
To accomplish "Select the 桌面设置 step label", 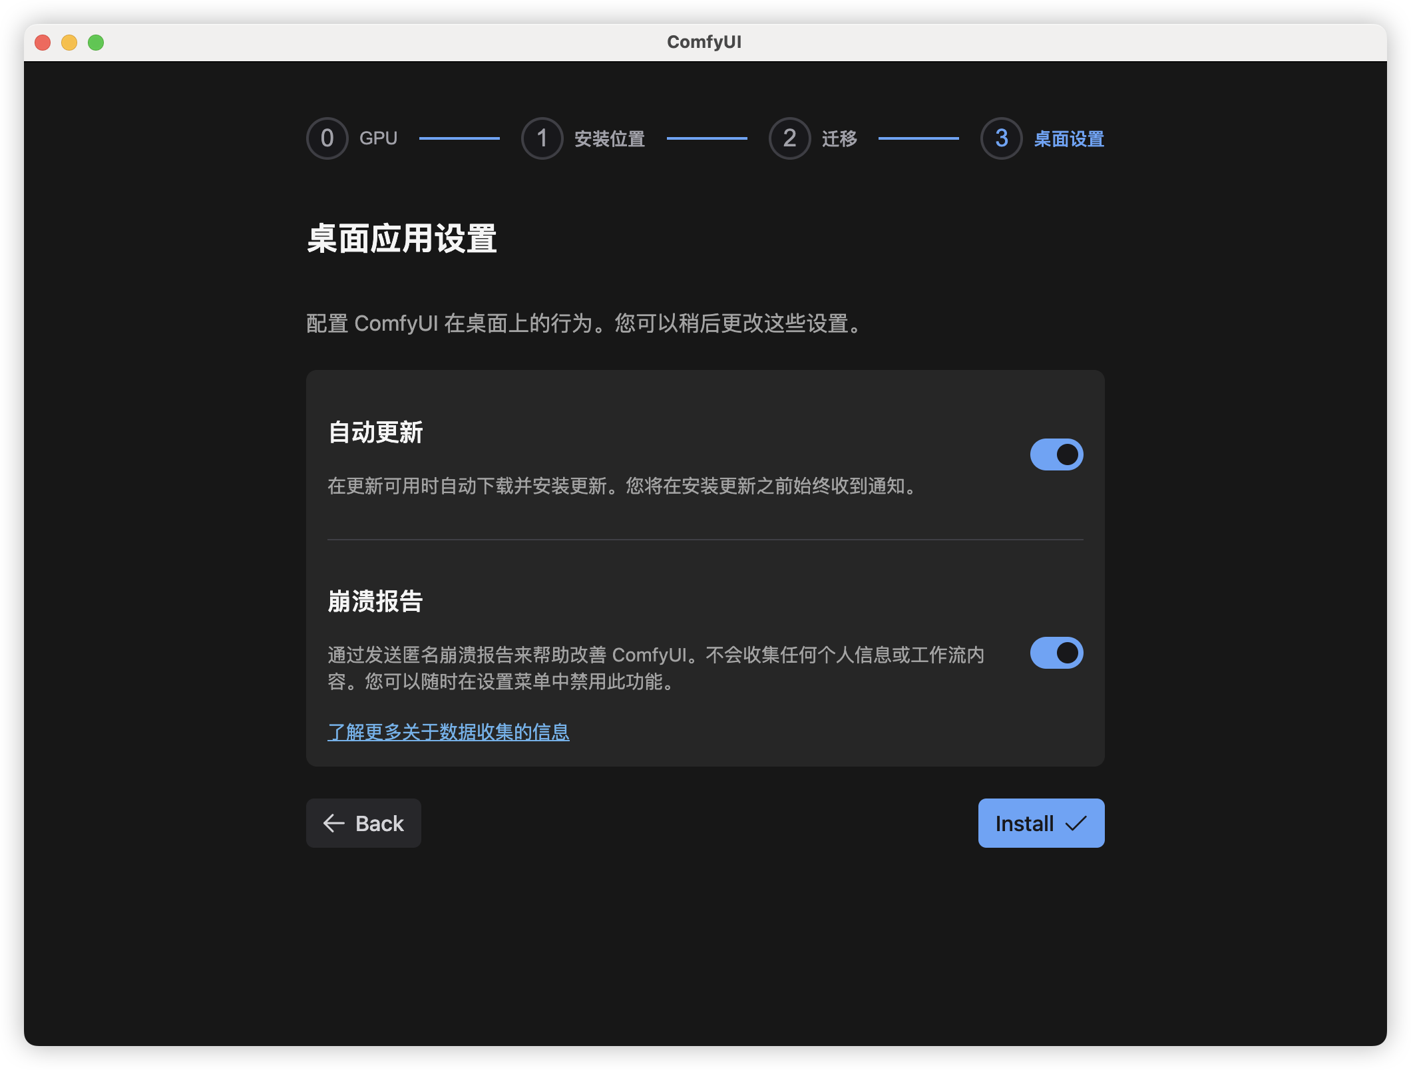I will point(1069,138).
